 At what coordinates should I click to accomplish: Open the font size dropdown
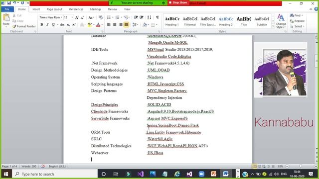pyautogui.click(x=72, y=17)
